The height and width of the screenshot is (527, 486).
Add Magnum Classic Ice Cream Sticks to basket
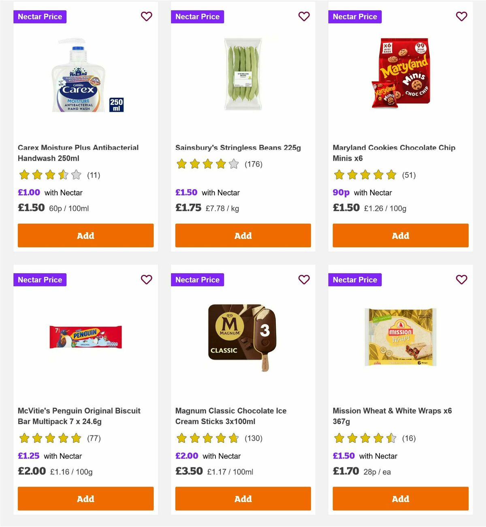point(243,499)
